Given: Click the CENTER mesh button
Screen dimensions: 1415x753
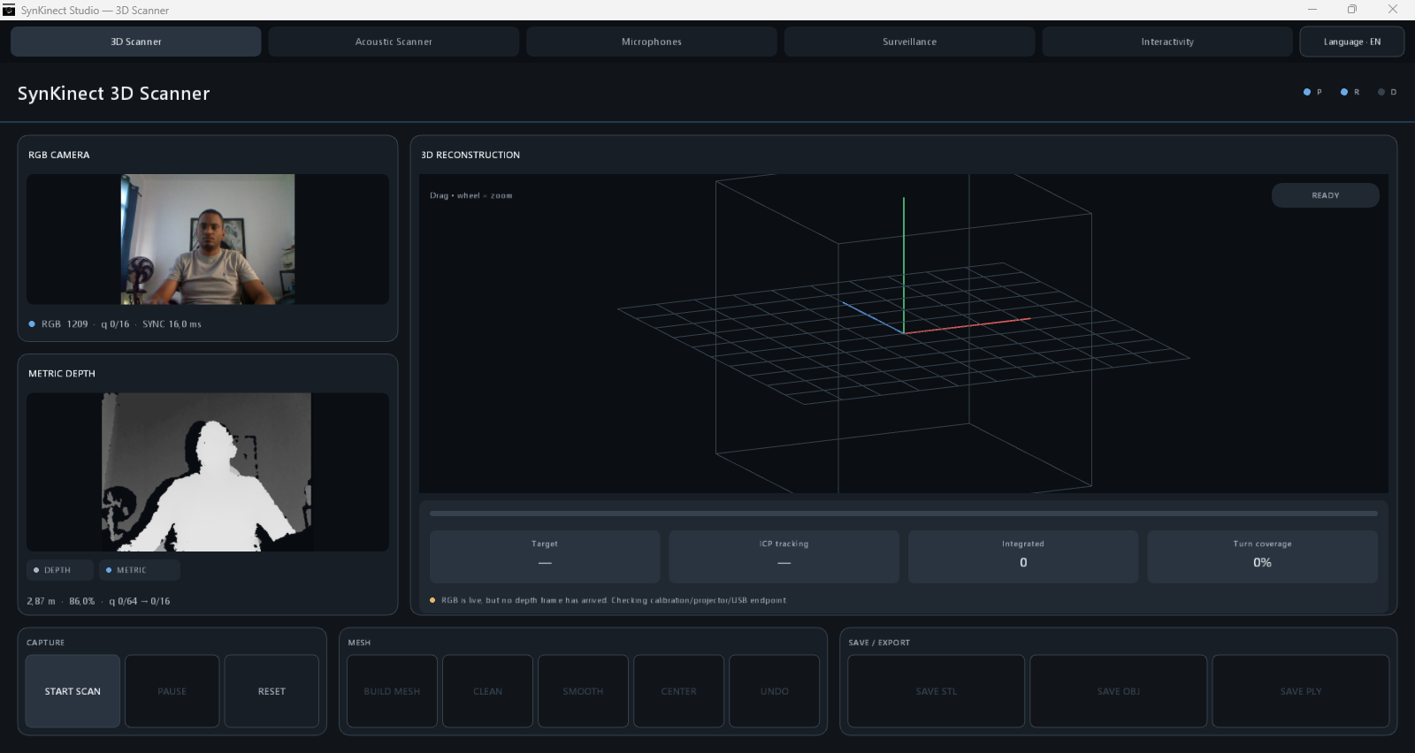Looking at the screenshot, I should (x=678, y=691).
